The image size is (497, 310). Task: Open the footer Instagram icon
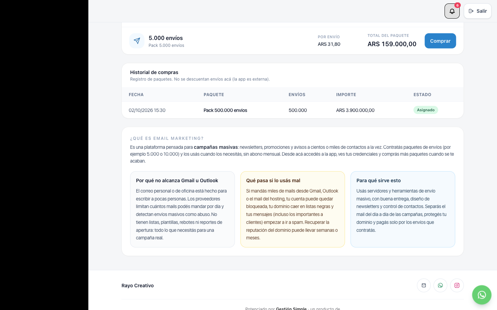(457, 285)
